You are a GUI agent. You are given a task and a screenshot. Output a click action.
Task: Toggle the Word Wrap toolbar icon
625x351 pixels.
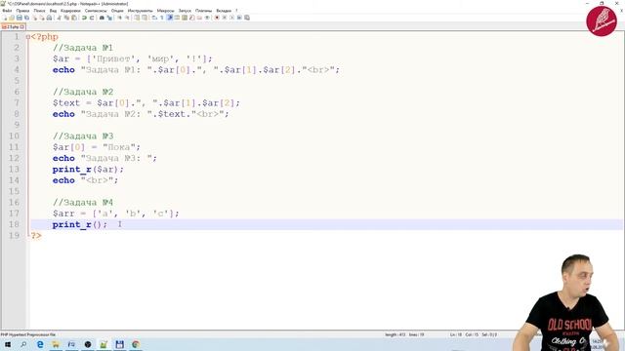click(154, 18)
